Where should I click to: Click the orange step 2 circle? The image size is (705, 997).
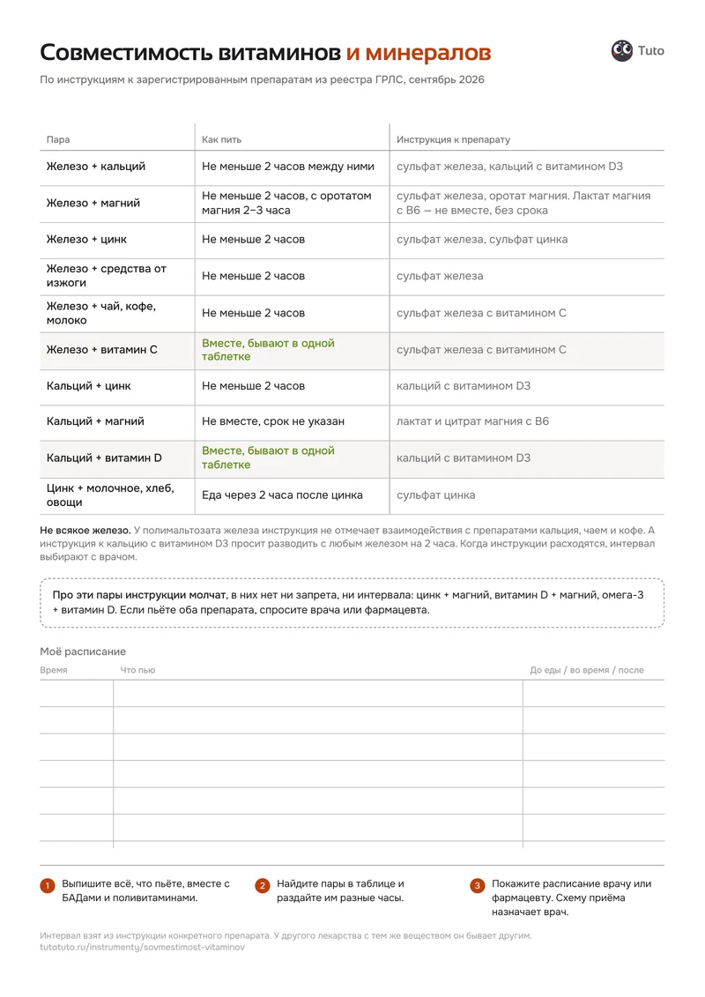[263, 886]
